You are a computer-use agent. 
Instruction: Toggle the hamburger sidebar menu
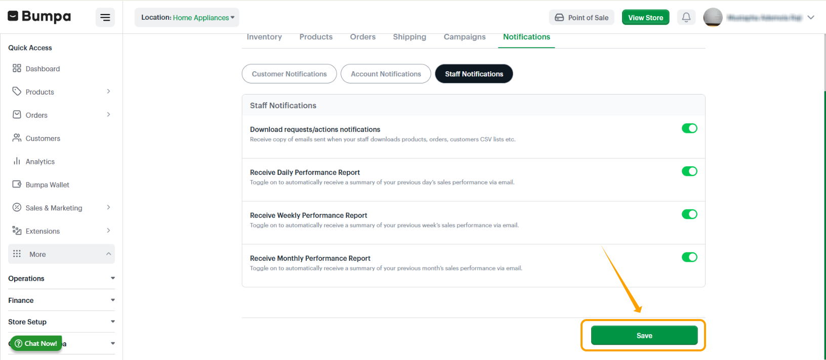point(105,18)
